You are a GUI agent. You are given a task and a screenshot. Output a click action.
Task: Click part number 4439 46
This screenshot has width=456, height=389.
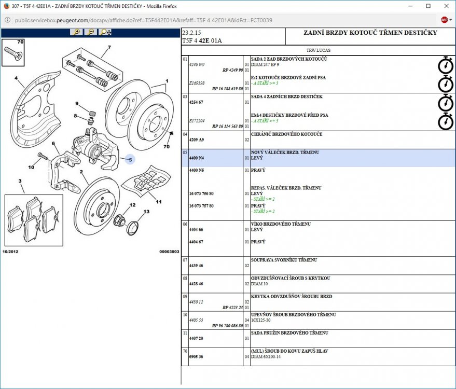tap(196, 266)
